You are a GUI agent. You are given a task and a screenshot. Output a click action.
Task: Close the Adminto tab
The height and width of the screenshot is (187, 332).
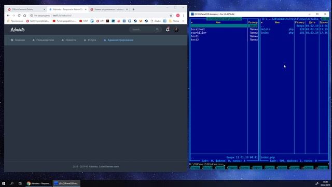click(86, 9)
